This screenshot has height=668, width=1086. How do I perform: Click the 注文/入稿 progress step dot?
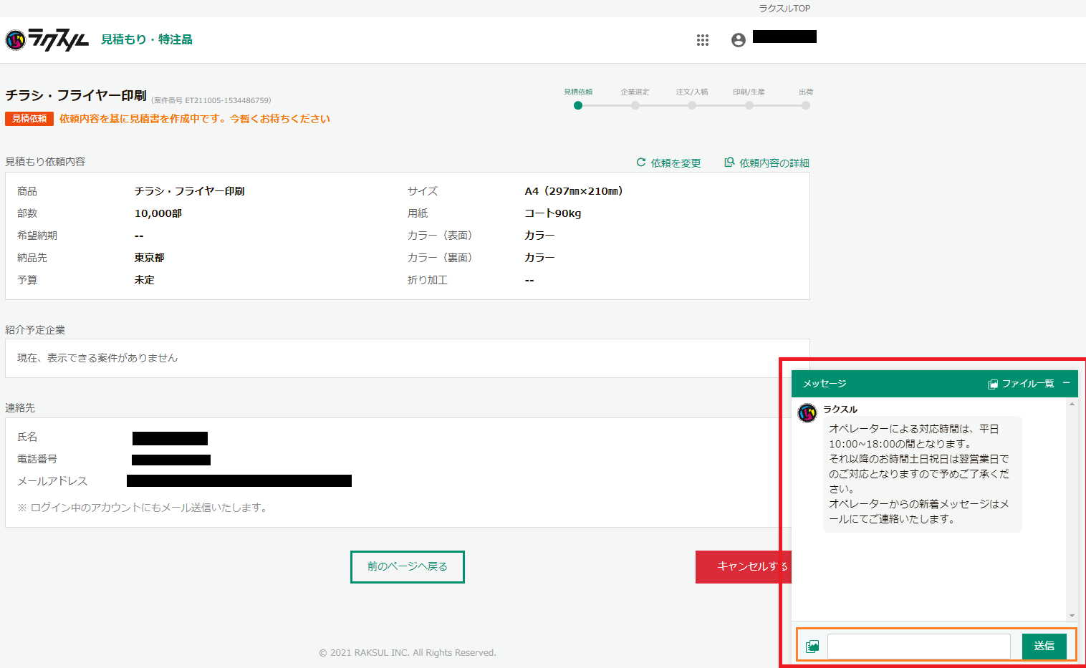[x=692, y=105]
